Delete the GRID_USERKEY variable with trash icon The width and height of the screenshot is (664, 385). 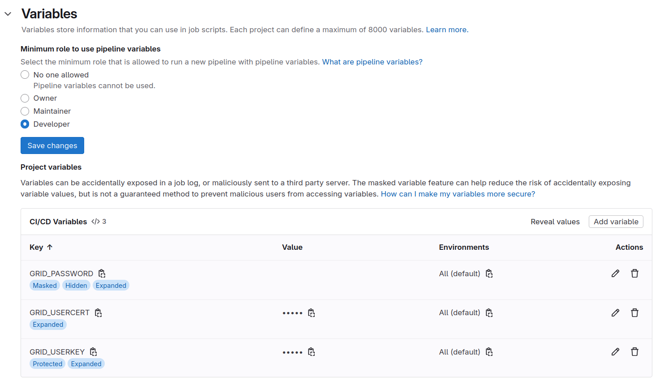point(635,351)
